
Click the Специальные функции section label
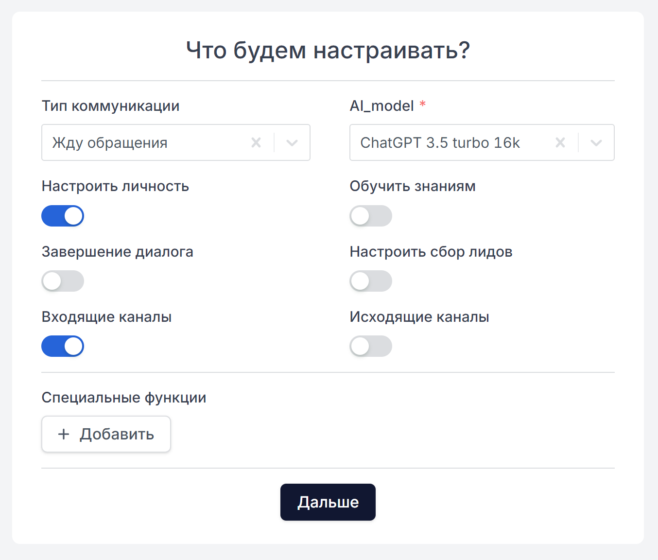click(124, 398)
